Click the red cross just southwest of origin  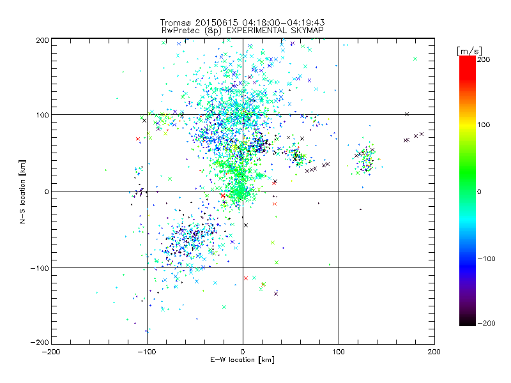click(x=223, y=196)
